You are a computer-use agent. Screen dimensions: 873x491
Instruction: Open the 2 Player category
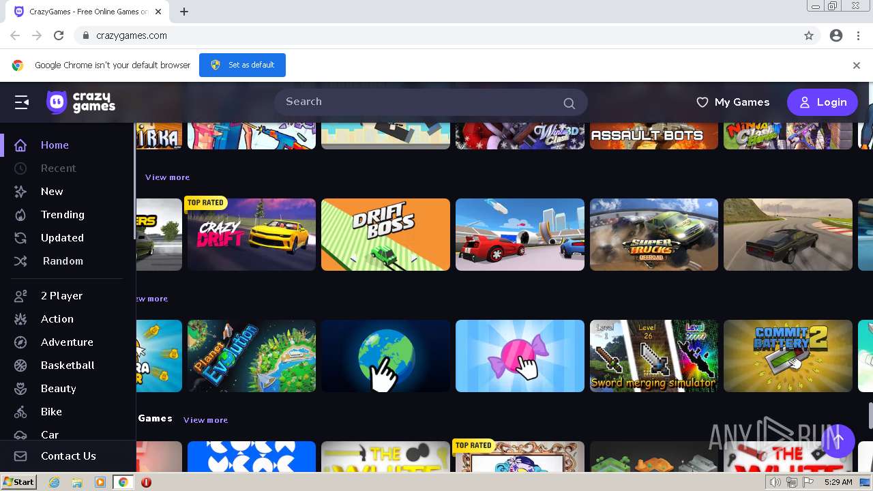pos(61,296)
